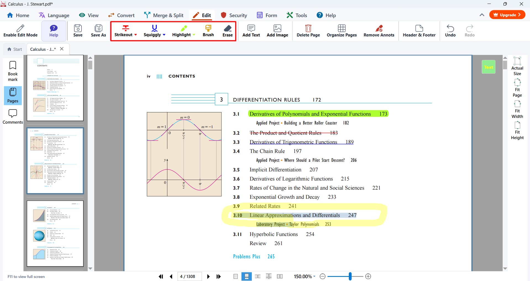Select the Highlight tool
The width and height of the screenshot is (530, 281).
181,31
